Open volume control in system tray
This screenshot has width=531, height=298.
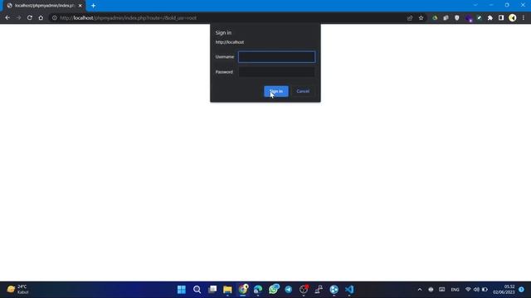point(476,290)
